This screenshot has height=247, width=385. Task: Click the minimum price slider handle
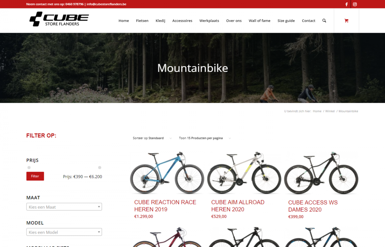[29, 167]
